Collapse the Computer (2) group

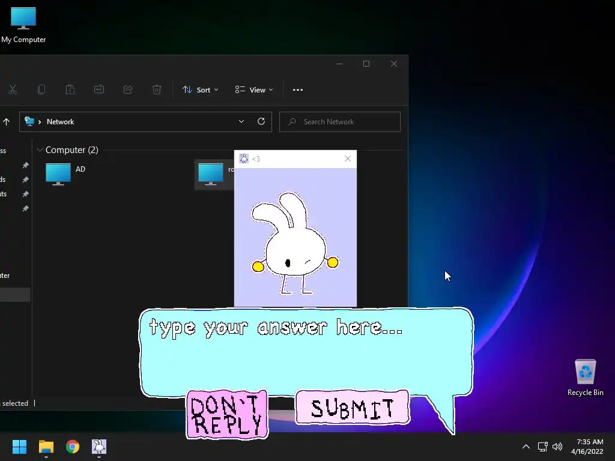click(40, 150)
